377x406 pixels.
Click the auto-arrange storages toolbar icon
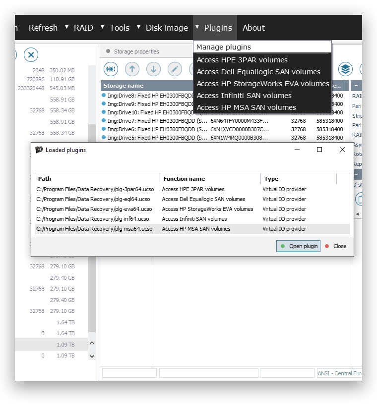[x=111, y=69]
